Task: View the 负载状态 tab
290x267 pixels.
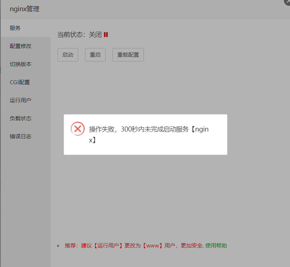Action: click(x=26, y=118)
